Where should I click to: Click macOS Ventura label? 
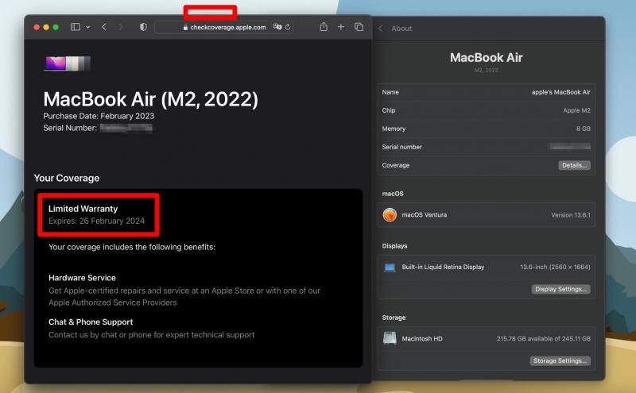[425, 214]
